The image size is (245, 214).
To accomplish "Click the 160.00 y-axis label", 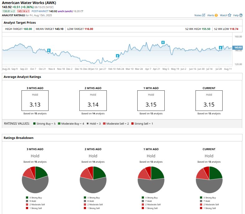I will [238, 36].
